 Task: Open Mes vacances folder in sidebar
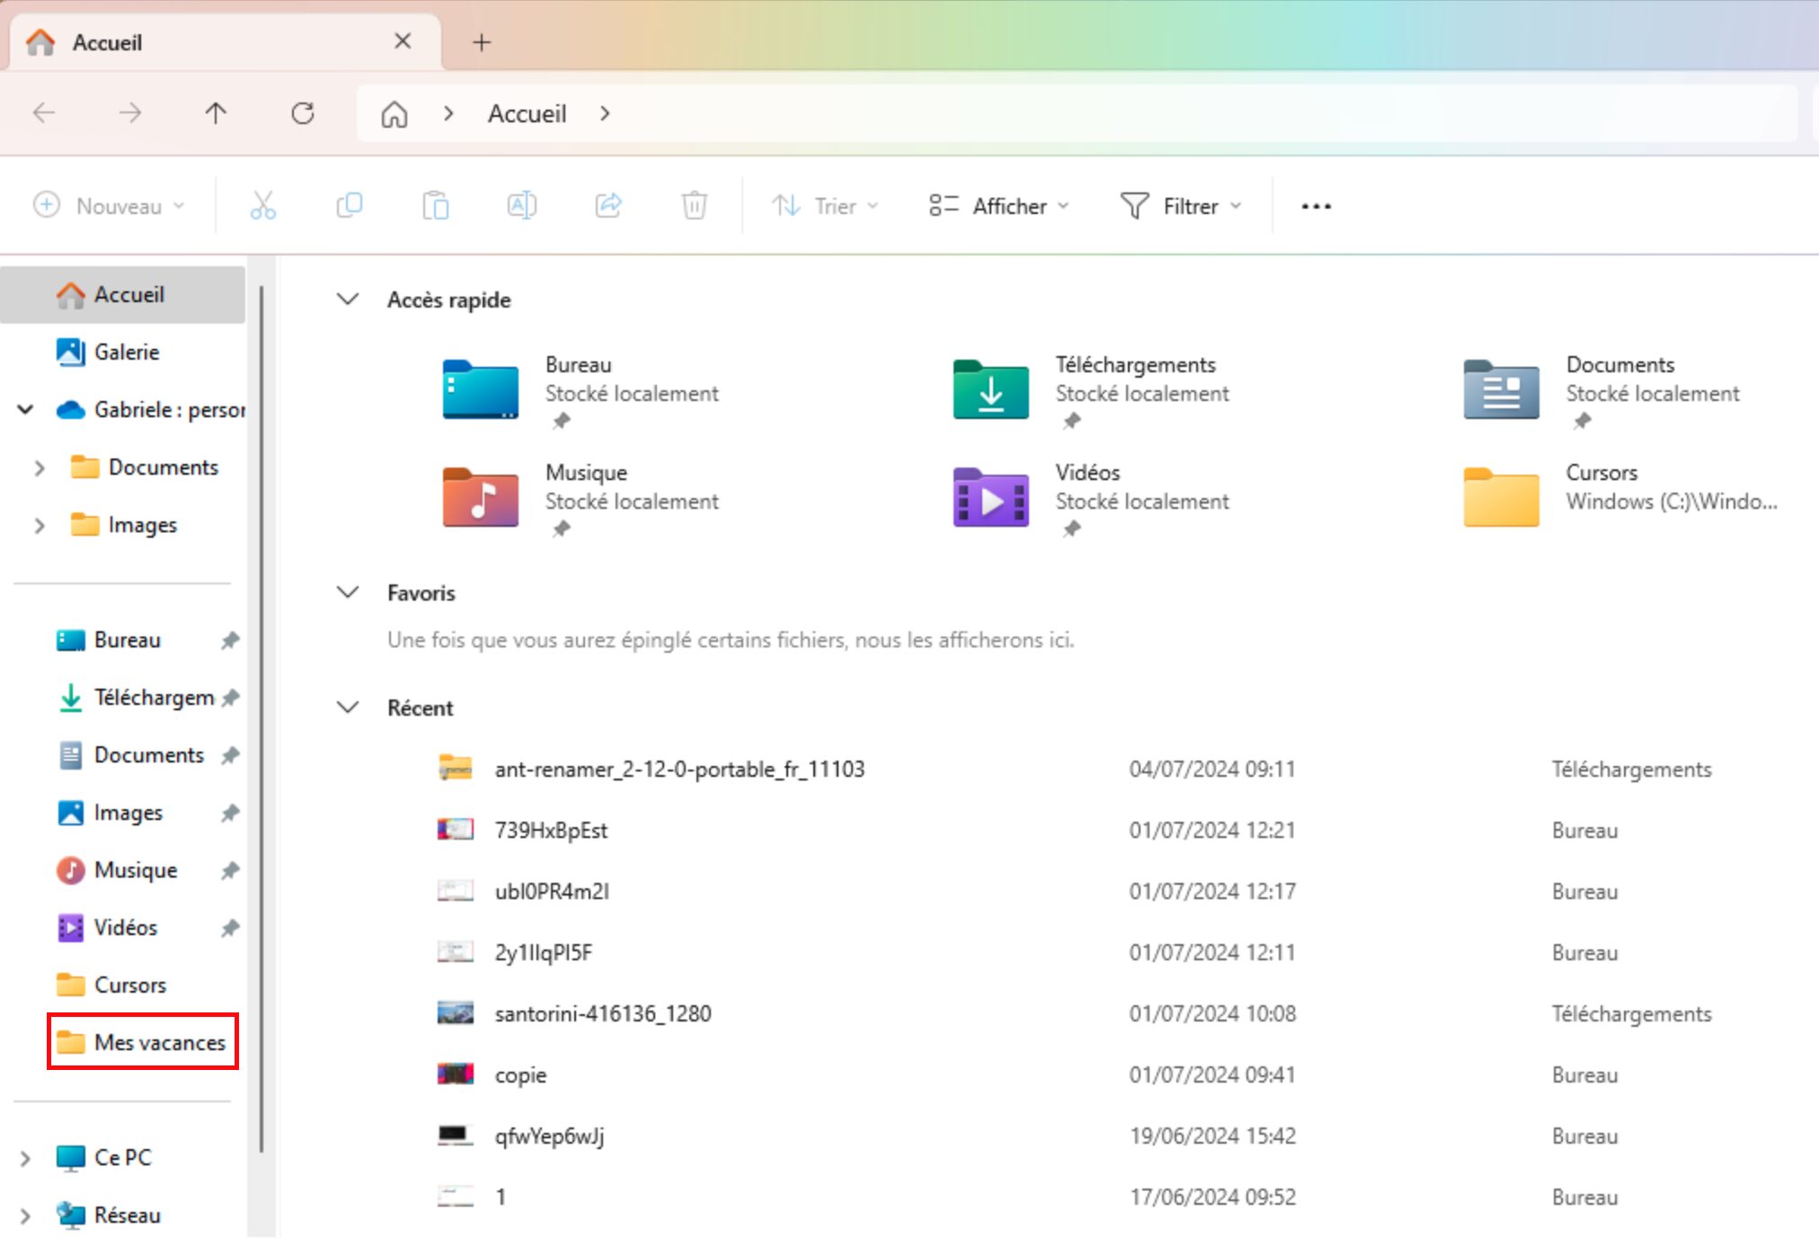click(142, 1042)
